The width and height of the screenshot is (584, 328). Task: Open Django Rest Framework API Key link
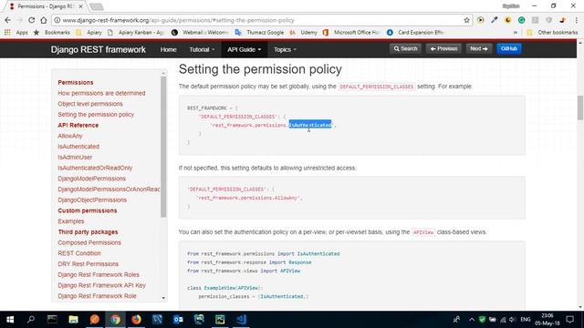101,285
